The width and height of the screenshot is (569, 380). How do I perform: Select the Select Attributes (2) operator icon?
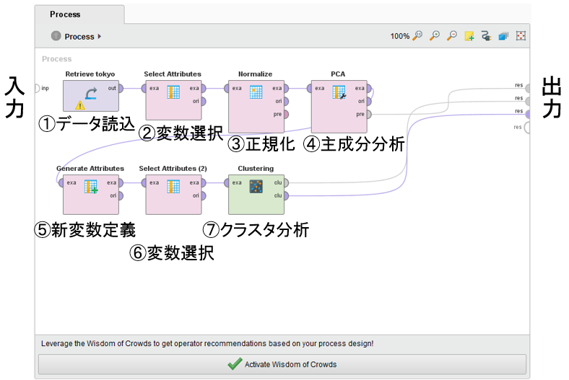tap(173, 187)
